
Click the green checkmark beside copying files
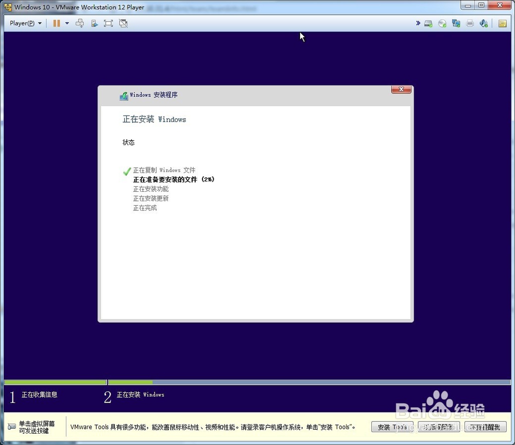pyautogui.click(x=127, y=171)
